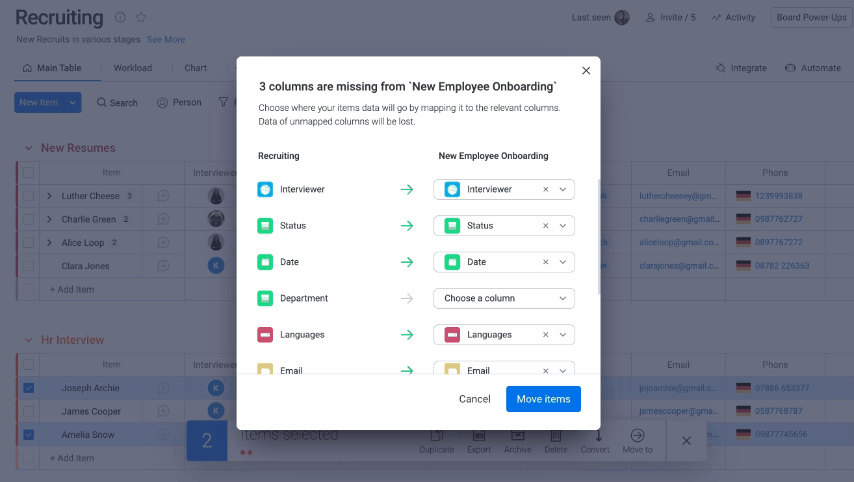Open the Choose a column dropdown for Department
Screen dimensions: 854x482
tap(504, 298)
